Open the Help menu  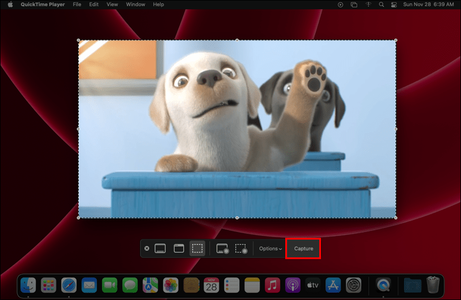(158, 5)
